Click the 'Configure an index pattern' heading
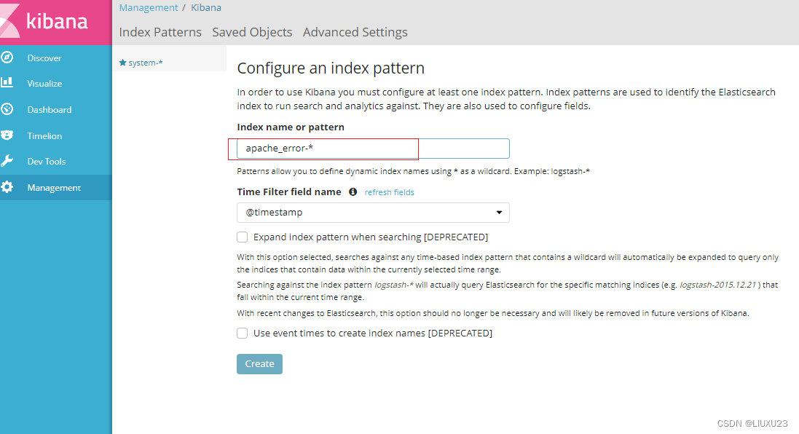799x434 pixels. [x=331, y=68]
